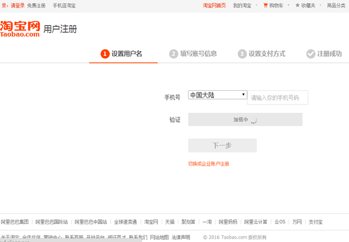Open 我的淘宝 menu item
The image size is (349, 242).
click(x=242, y=5)
